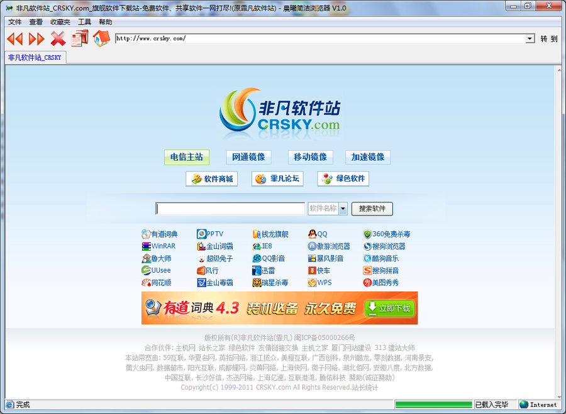The image size is (566, 414).
Task: Click the WinRAR books icon
Action: 146,246
